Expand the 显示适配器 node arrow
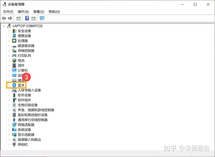Viewport: 215px width, 157px height. tap(9, 135)
